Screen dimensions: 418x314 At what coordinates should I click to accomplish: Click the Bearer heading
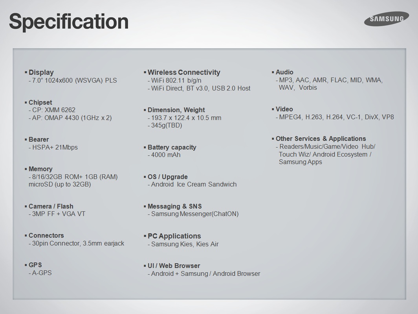coord(38,139)
